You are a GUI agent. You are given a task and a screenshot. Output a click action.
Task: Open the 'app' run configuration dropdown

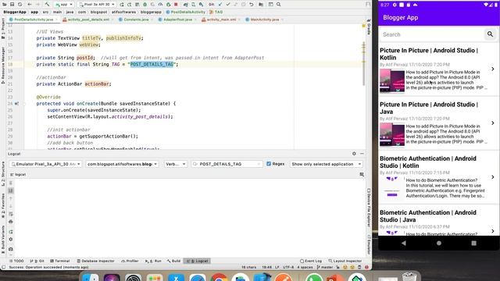(x=64, y=5)
